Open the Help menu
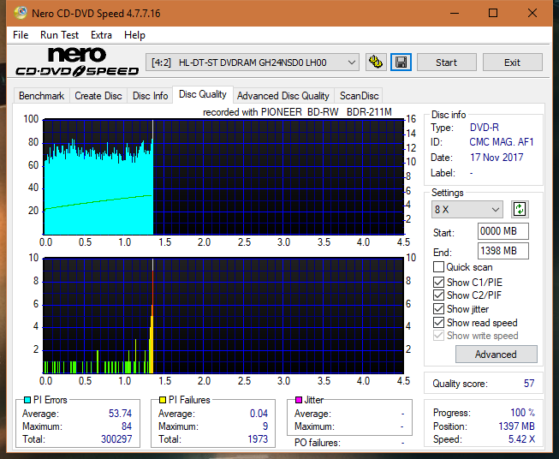The width and height of the screenshot is (559, 459). (x=134, y=35)
